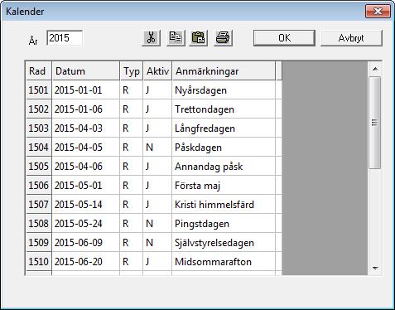Click the Typ R cell for Kristi himmelsfärd
395x310 pixels.
click(x=132, y=205)
